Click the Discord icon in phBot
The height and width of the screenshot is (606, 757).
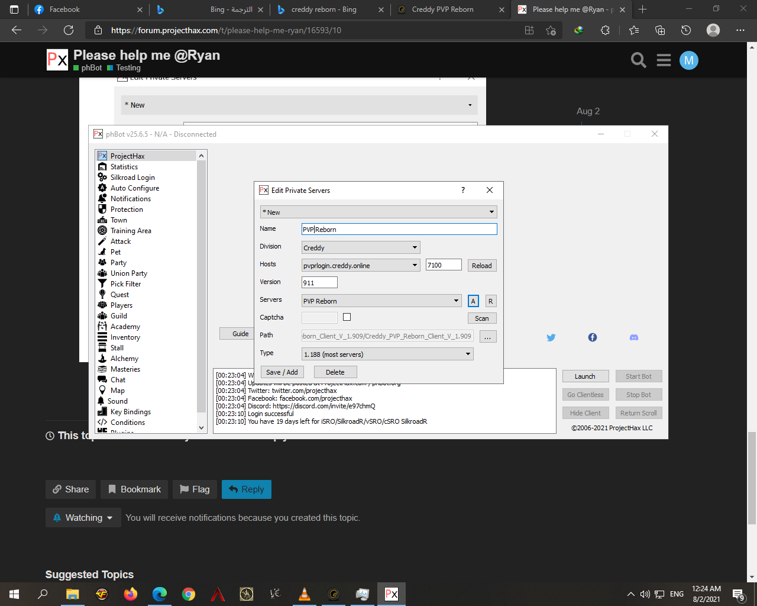click(x=633, y=337)
